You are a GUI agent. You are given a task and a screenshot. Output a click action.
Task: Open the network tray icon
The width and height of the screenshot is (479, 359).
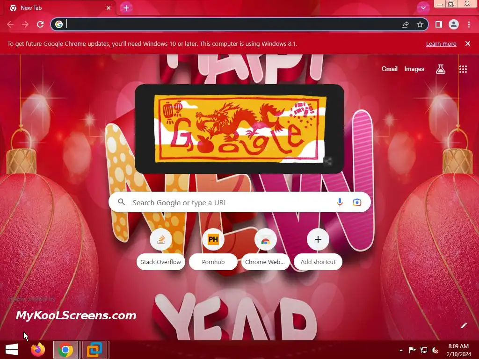coord(423,350)
